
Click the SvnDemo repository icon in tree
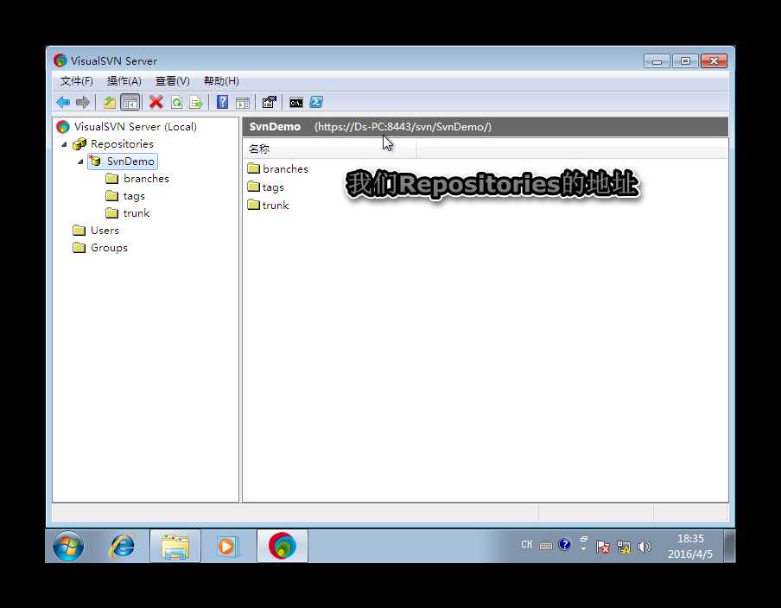click(x=95, y=161)
